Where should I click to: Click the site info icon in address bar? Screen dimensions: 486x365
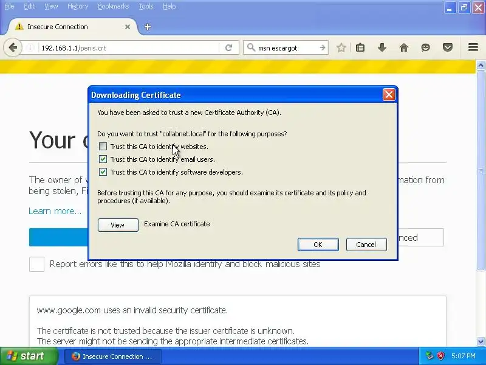(30, 48)
